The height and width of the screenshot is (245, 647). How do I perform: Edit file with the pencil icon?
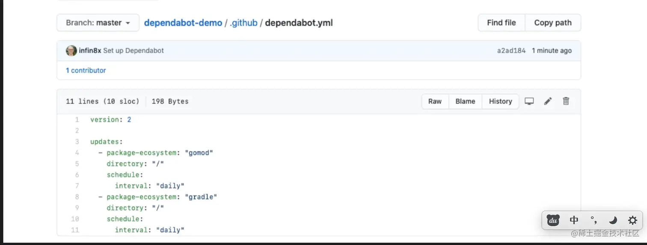click(548, 101)
